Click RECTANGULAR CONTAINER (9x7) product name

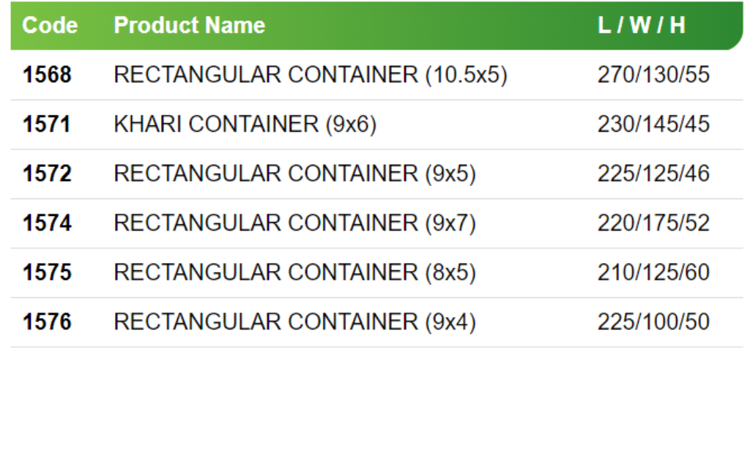[294, 223]
